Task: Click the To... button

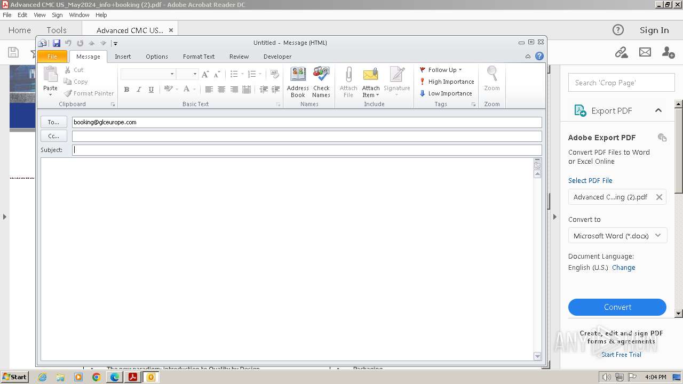Action: pyautogui.click(x=54, y=122)
